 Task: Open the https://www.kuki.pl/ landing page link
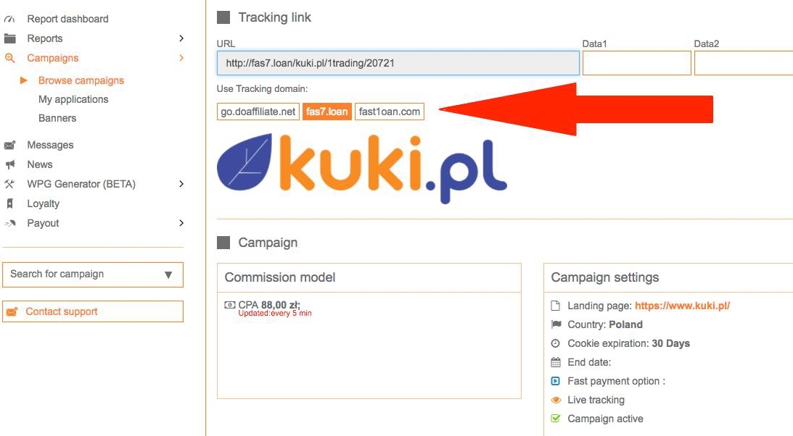(x=682, y=306)
